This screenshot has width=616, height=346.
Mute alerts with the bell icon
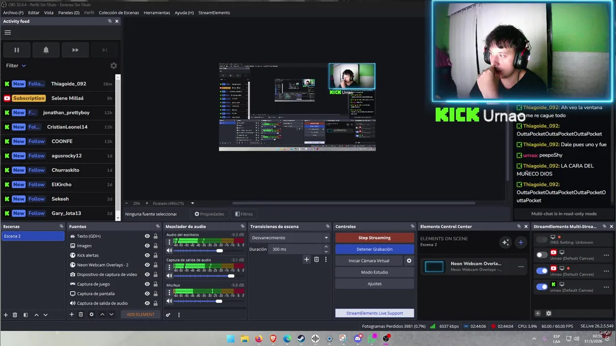pos(46,50)
